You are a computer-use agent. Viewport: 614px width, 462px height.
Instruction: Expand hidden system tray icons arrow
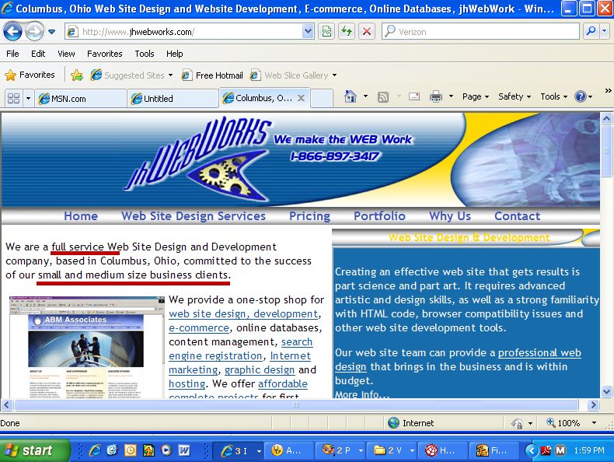(x=531, y=450)
